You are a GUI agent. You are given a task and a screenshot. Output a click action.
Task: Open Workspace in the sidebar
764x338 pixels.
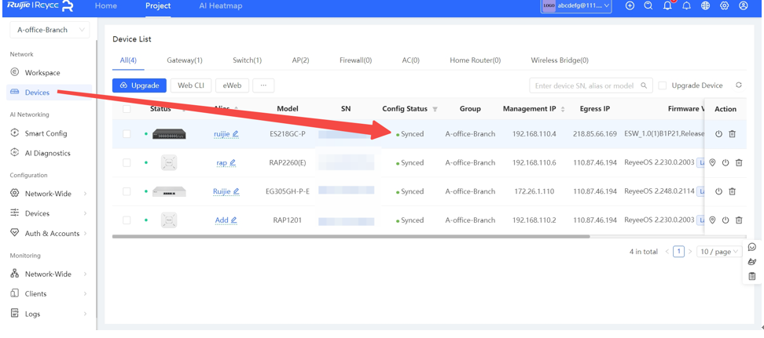click(42, 73)
